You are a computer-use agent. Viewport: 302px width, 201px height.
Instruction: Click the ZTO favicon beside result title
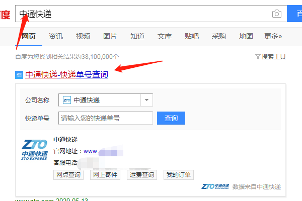click(x=19, y=75)
